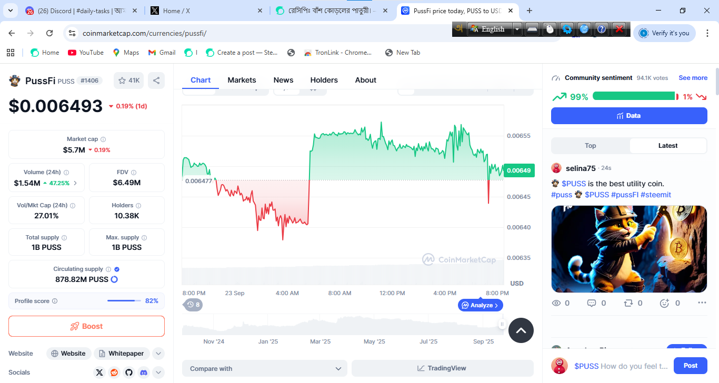This screenshot has width=719, height=383.
Task: Open the comment icon on selina75's post
Action: coord(592,303)
